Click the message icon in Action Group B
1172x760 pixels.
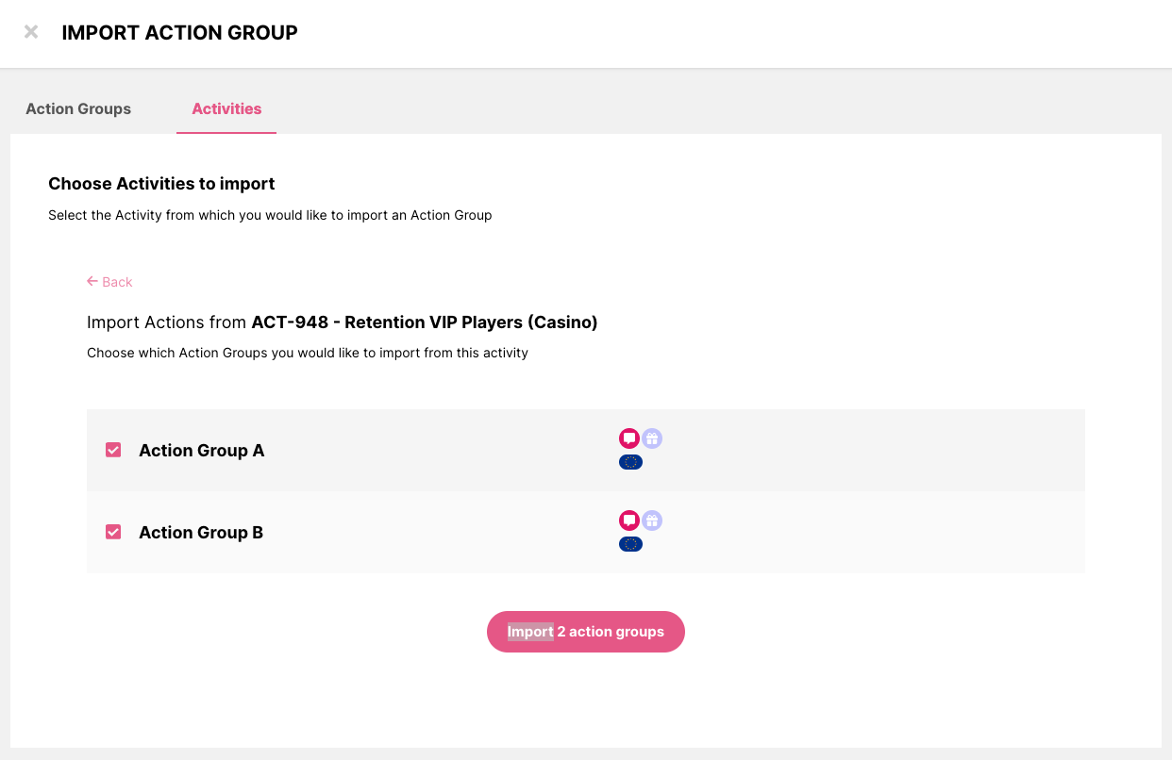[x=628, y=520]
